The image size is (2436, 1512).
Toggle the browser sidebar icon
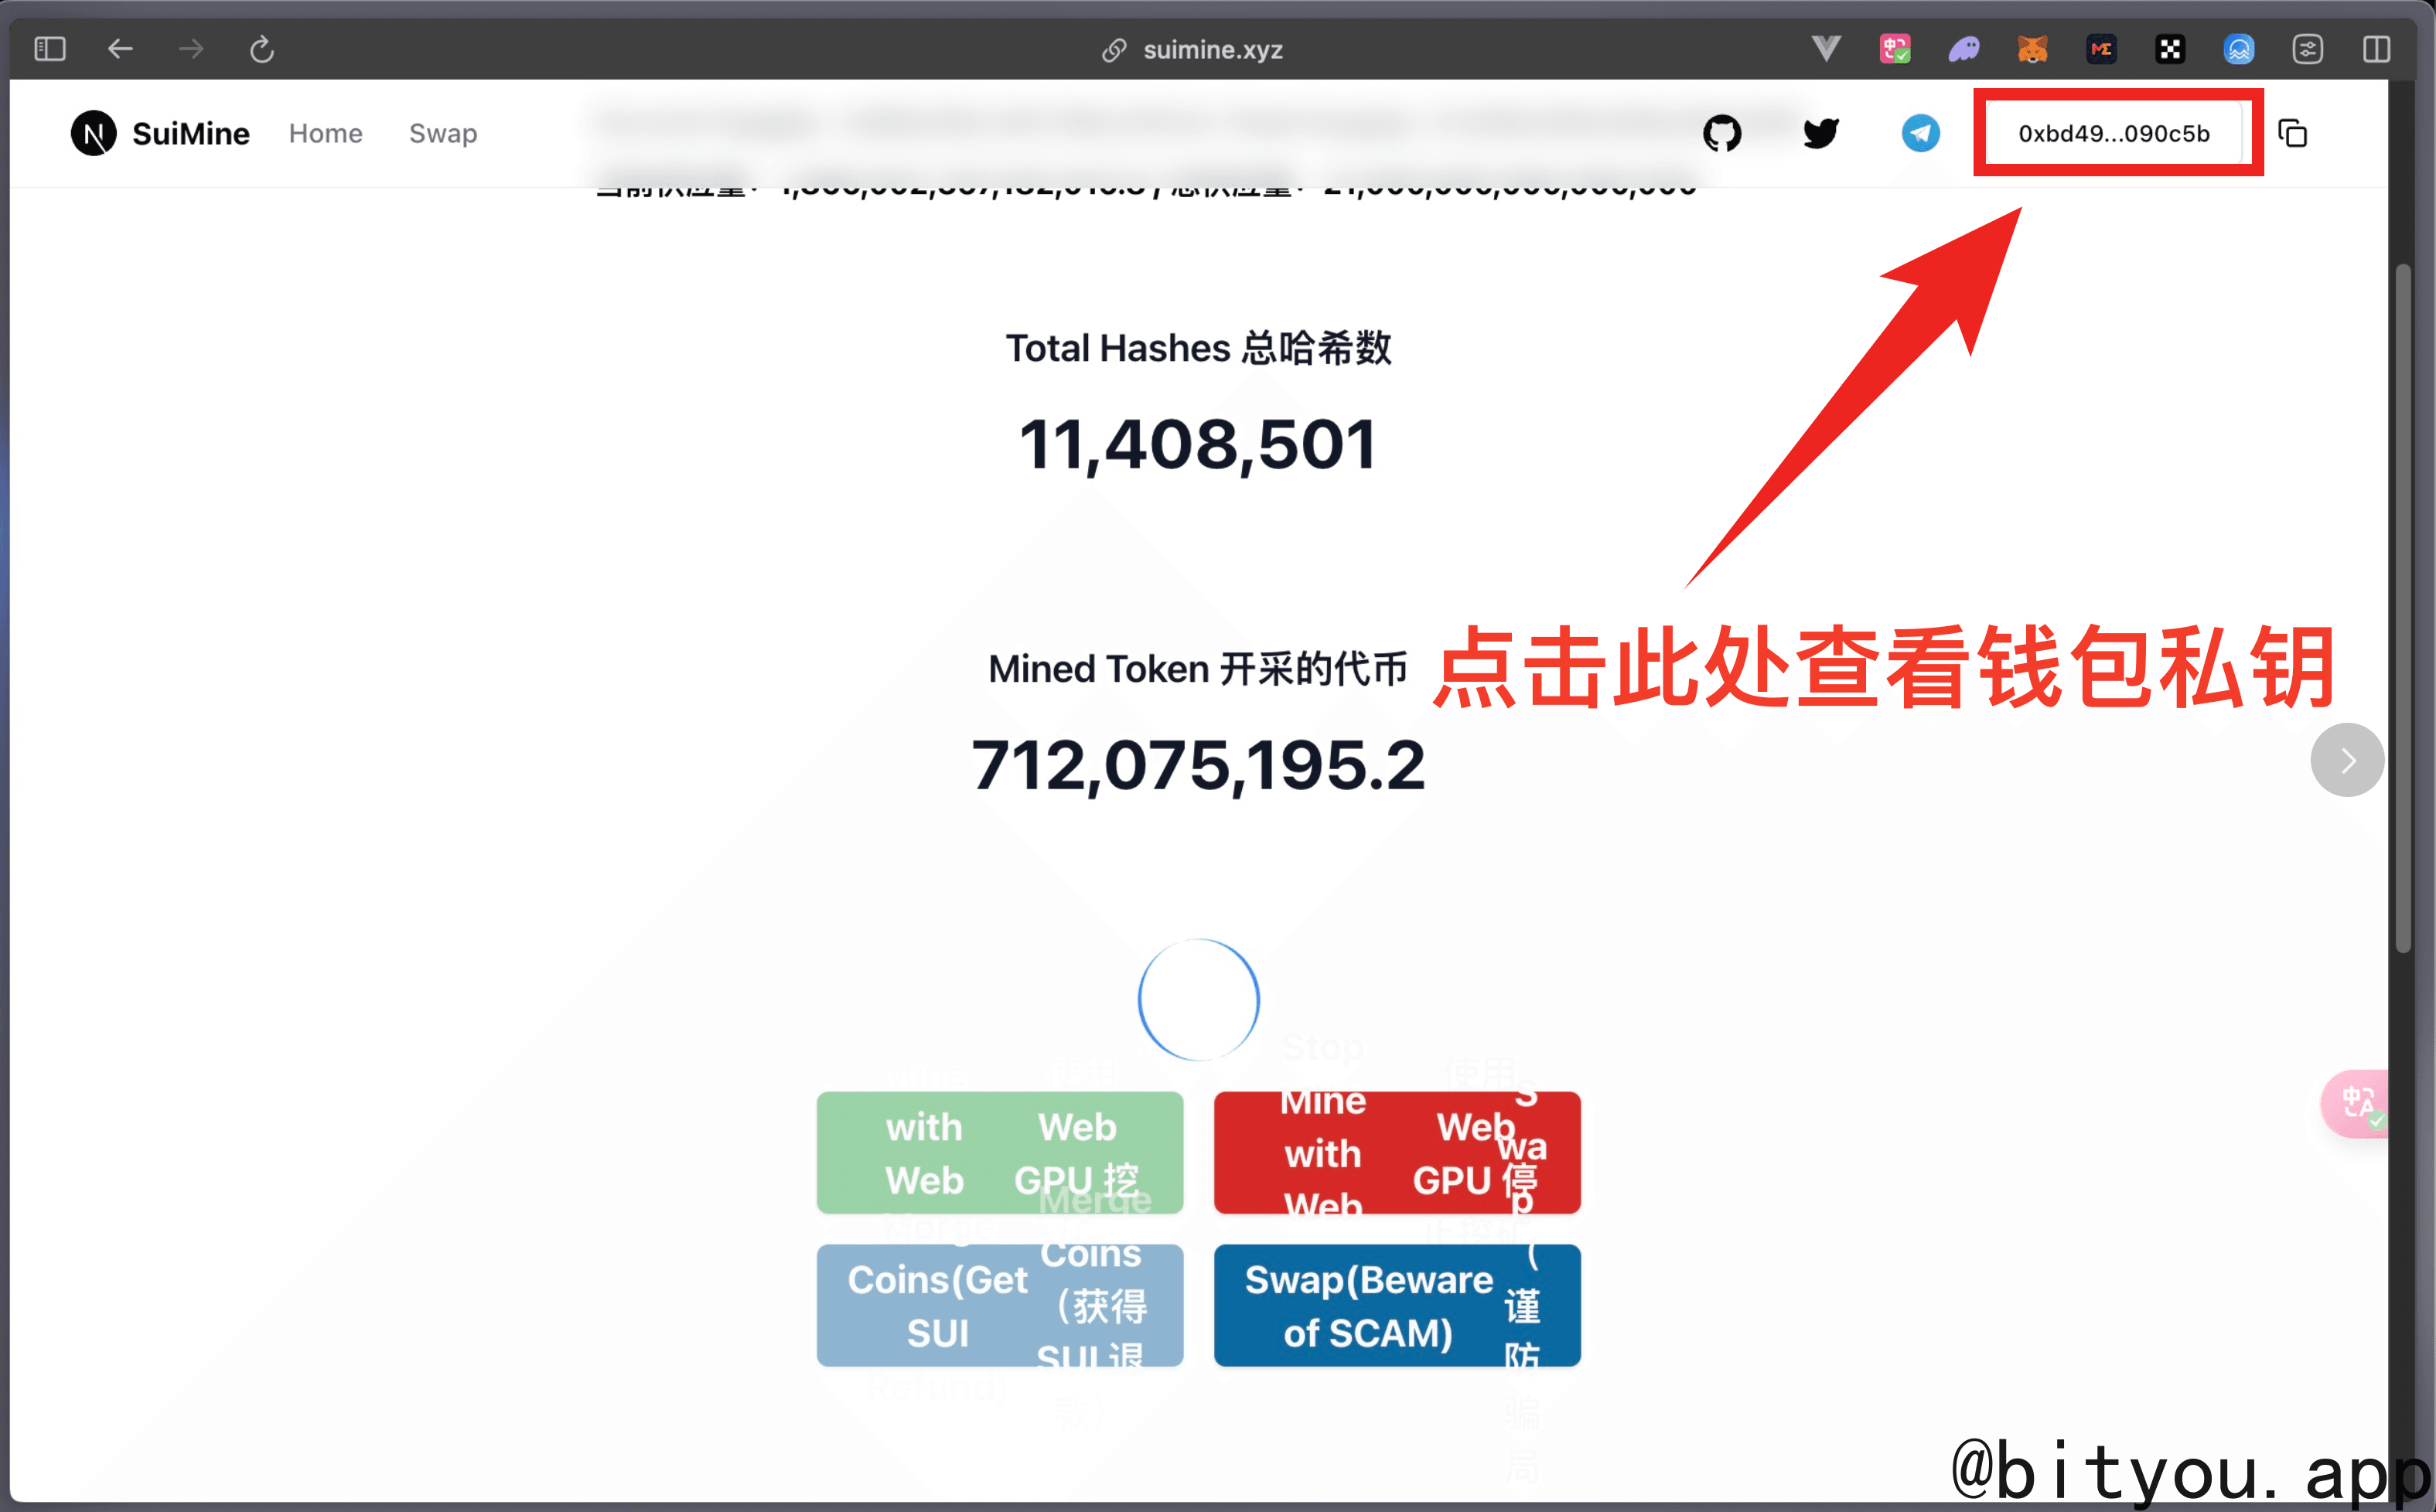coord(49,48)
